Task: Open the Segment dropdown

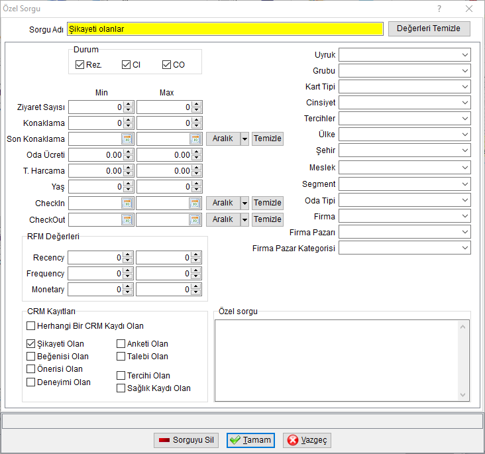Action: [x=465, y=184]
